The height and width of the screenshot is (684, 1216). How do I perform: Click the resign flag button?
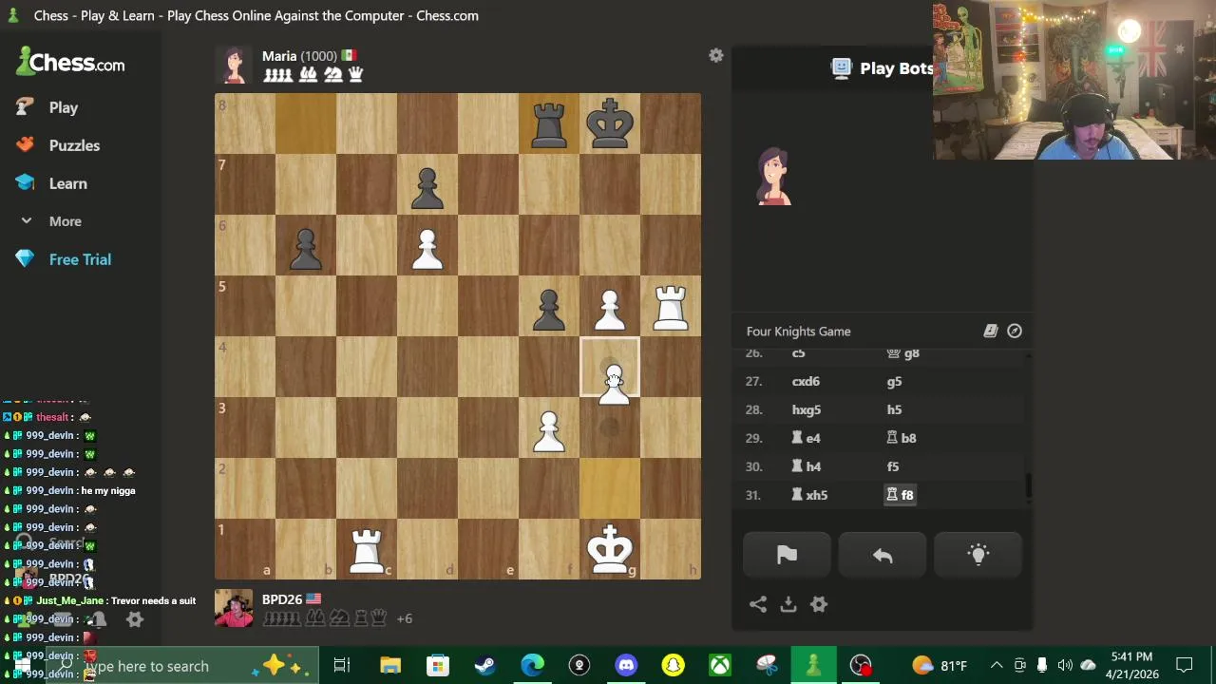[x=787, y=556]
